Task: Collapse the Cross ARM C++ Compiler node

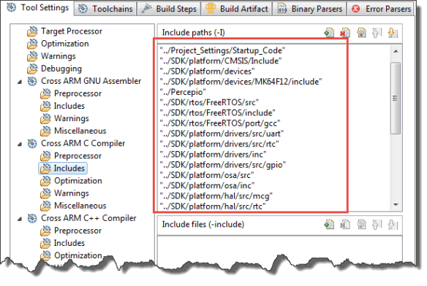Action: pos(20,218)
